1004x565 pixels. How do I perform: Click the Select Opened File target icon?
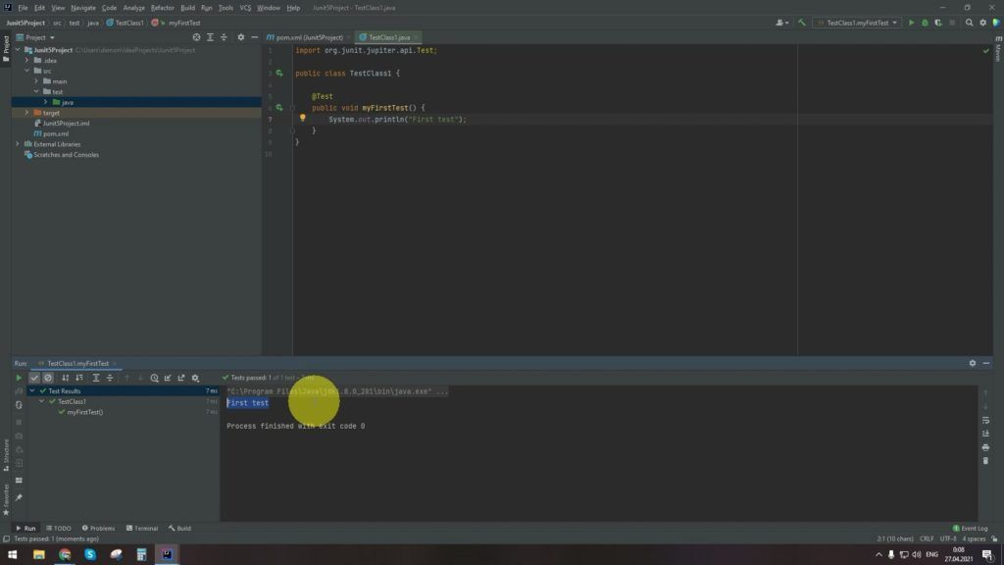point(196,37)
